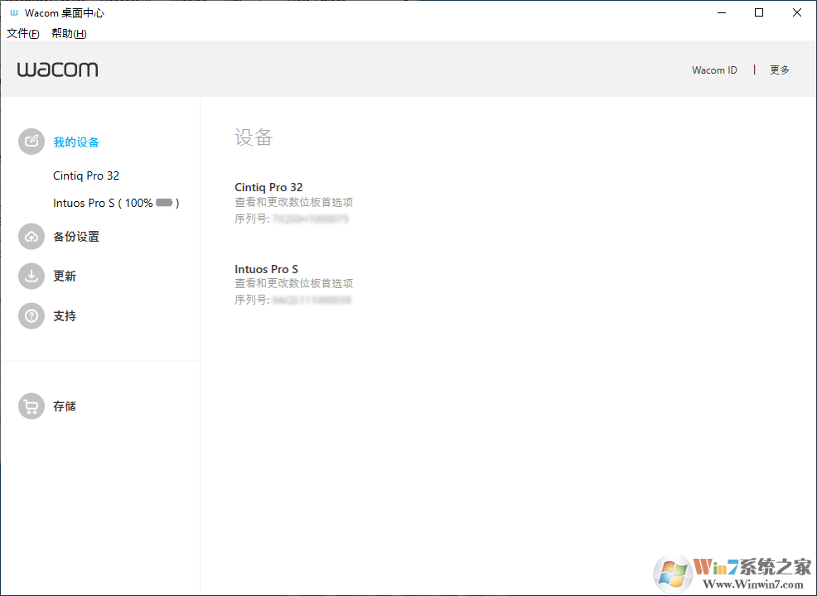817x596 pixels.
Task: Open the 支持 section
Action: 65,316
